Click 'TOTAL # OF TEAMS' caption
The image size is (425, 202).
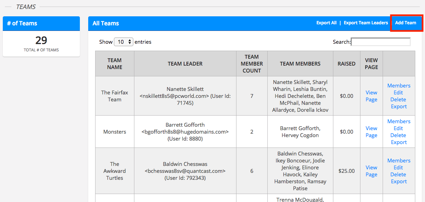click(x=41, y=50)
